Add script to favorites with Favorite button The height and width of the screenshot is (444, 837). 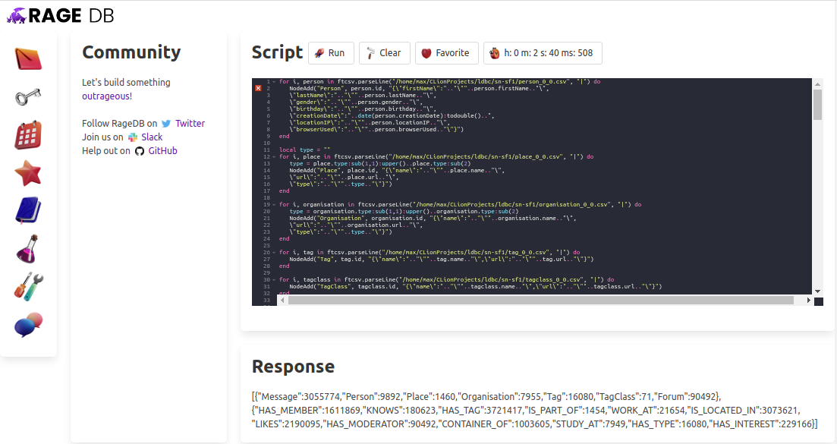point(446,53)
